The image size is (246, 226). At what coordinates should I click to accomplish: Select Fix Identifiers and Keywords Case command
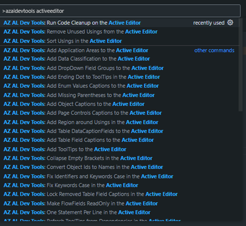(120, 177)
